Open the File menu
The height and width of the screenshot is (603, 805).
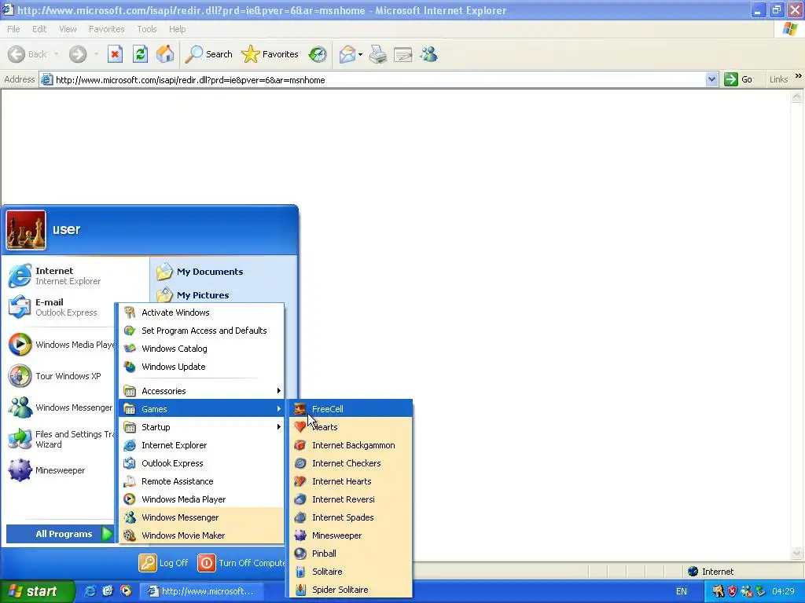(14, 29)
